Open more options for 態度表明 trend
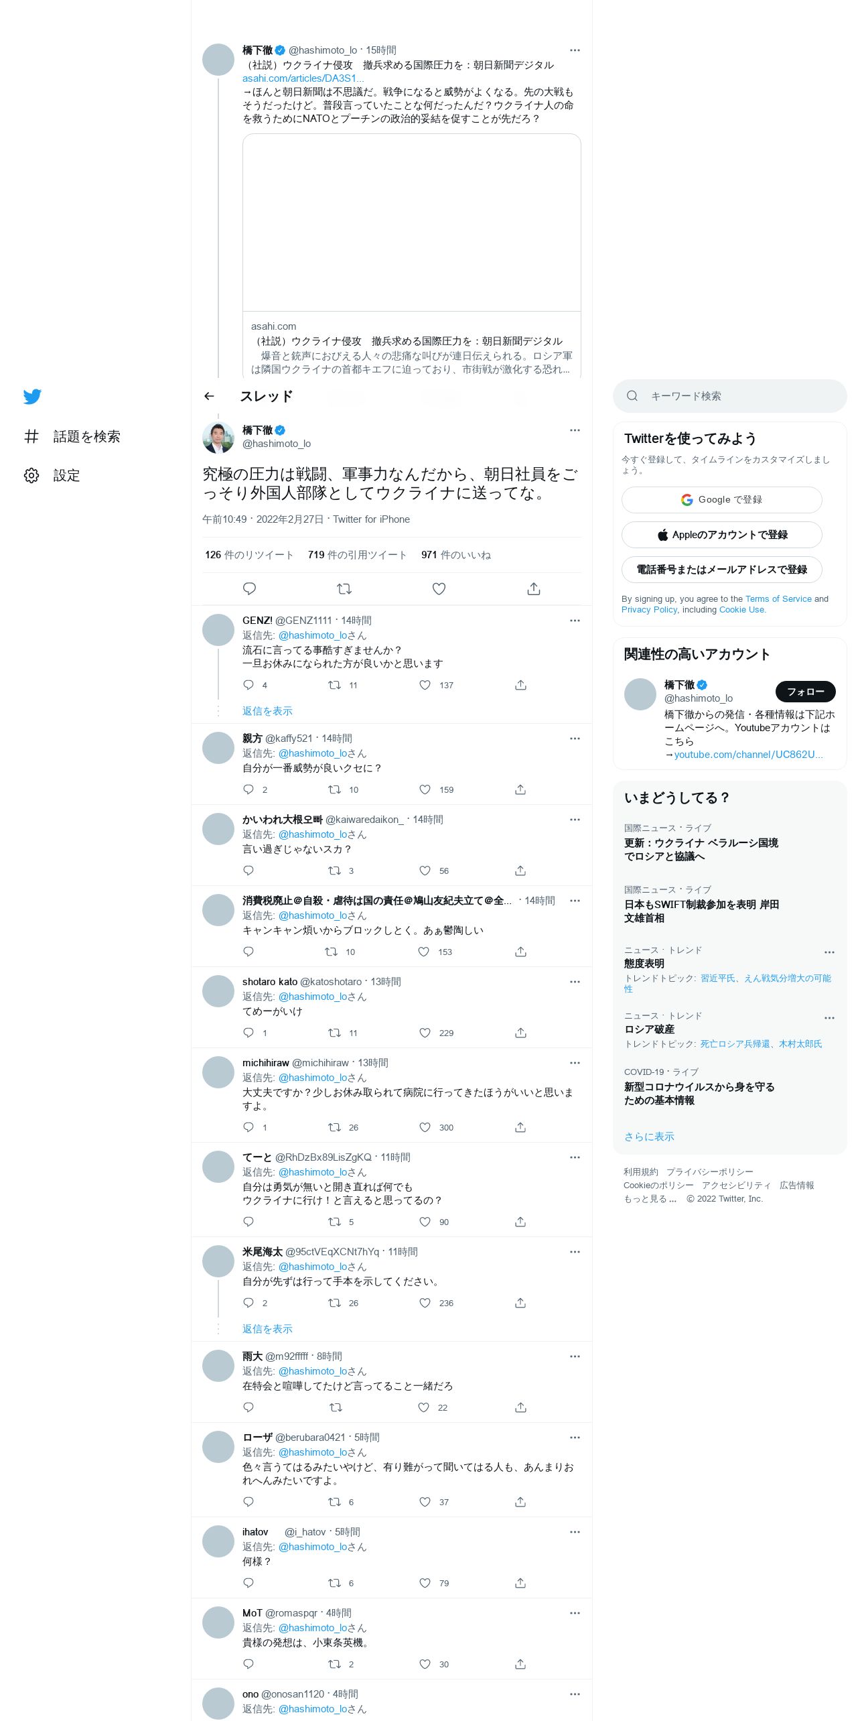This screenshot has height=1721, width=860. (x=829, y=952)
